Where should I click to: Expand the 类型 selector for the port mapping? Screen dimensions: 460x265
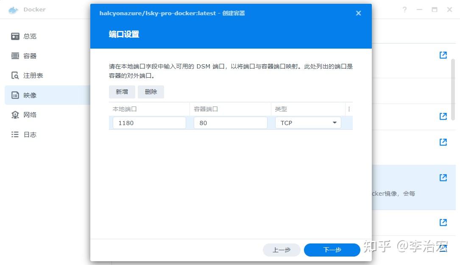coord(335,122)
